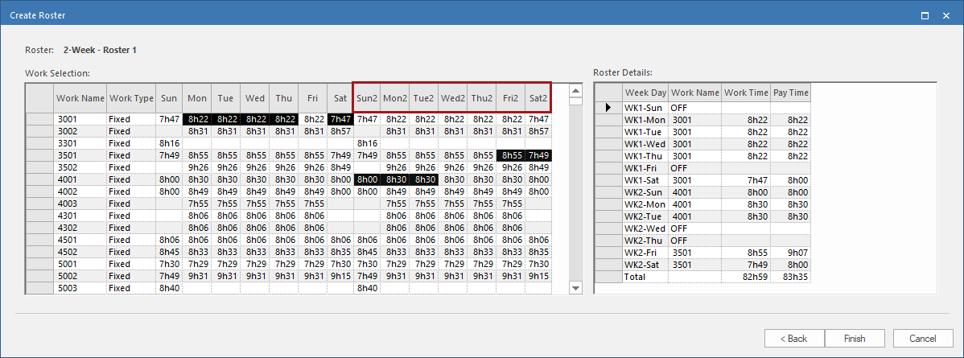The height and width of the screenshot is (358, 964).
Task: Select the Sat2 column header
Action: click(x=538, y=98)
